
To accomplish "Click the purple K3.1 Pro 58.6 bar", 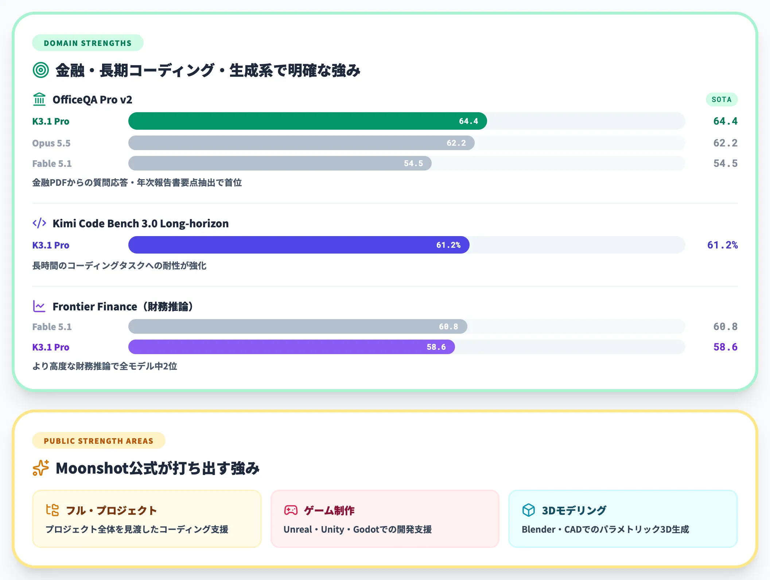I will (291, 347).
